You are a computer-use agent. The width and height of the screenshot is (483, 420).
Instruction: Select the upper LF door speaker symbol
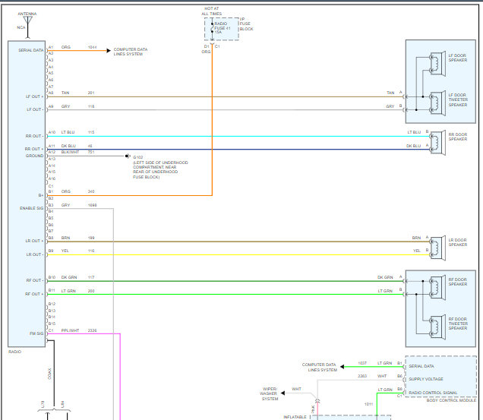[x=437, y=58]
